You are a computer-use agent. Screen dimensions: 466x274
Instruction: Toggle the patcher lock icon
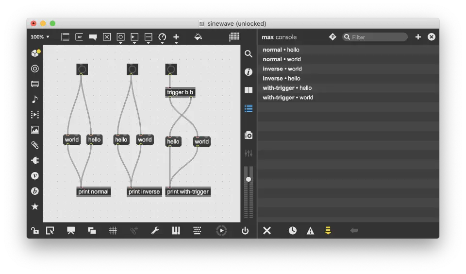click(35, 231)
